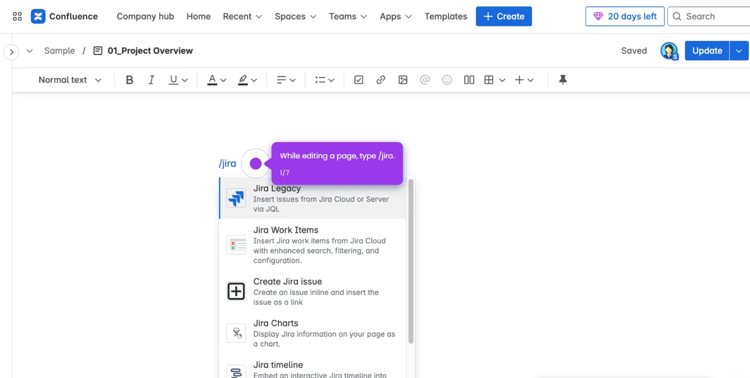The image size is (750, 378).
Task: Go to Templates
Action: pyautogui.click(x=446, y=16)
